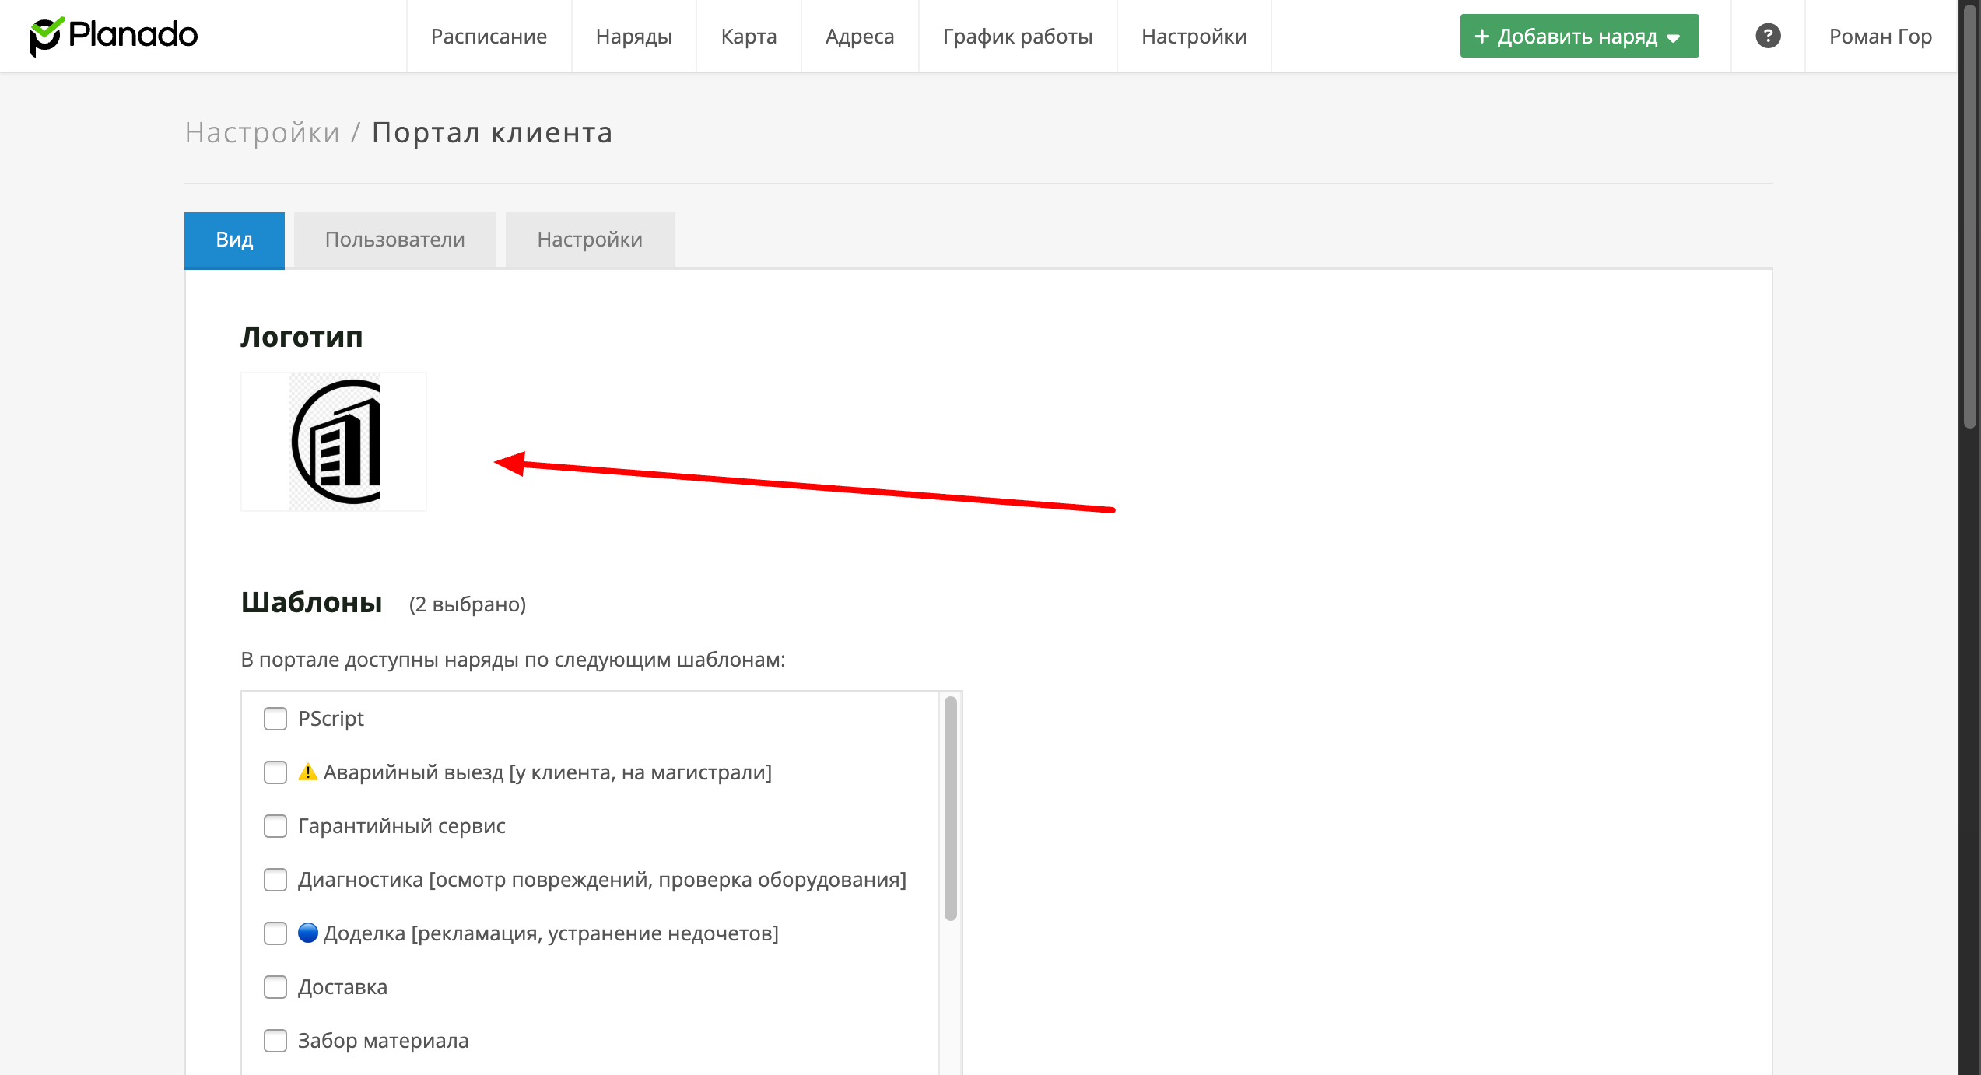Click the templates list scrollbar
Screen dimensions: 1981x1075
click(x=950, y=809)
